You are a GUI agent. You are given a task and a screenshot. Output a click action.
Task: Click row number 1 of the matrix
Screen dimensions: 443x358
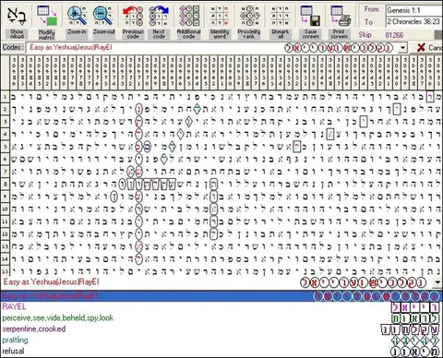click(5, 97)
